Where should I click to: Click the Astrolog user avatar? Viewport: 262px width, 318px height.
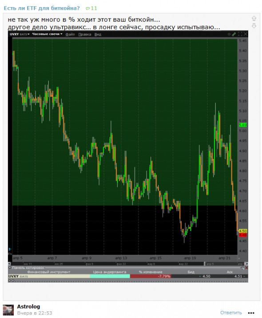tap(8, 310)
